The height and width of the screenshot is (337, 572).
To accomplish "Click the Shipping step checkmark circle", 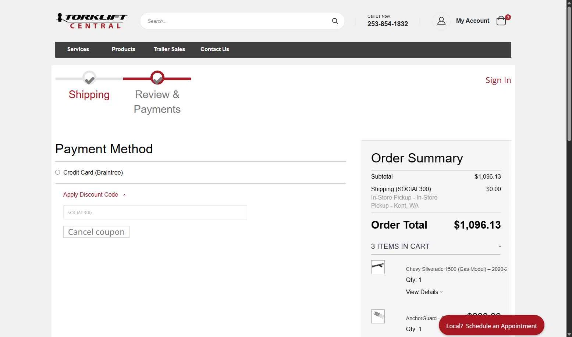I will pos(89,78).
